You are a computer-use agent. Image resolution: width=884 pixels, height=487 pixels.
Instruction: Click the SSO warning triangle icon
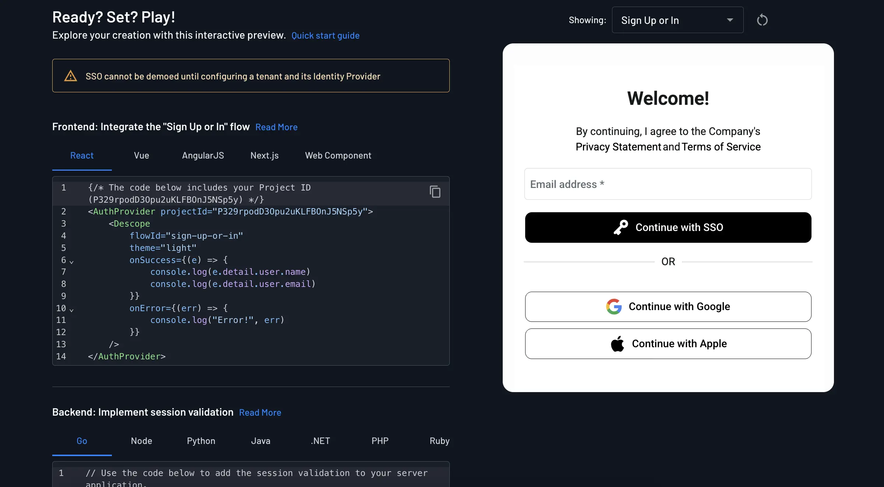70,76
